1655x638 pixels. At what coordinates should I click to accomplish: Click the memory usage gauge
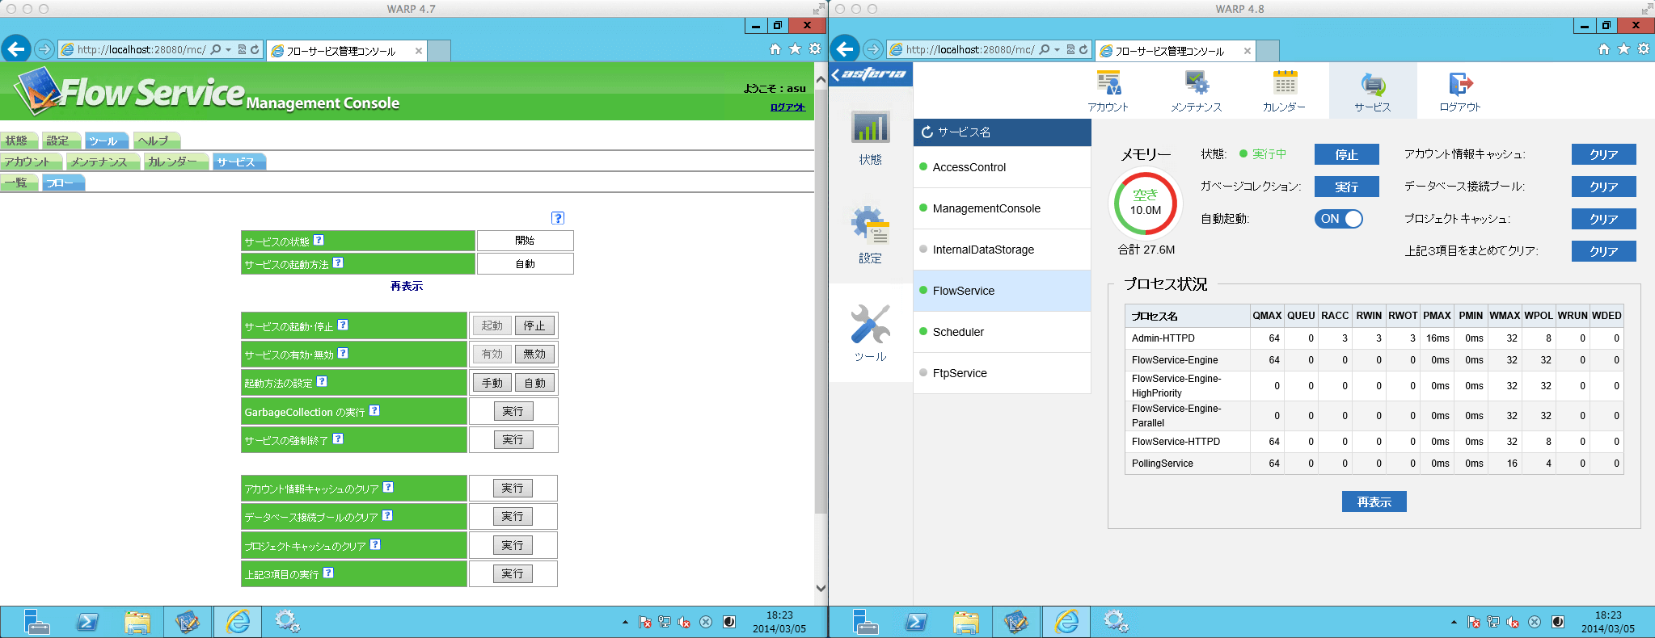[1145, 203]
